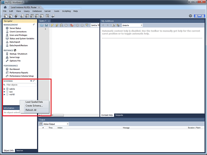Execute statement under cursor lightning icon

coord(57,25)
